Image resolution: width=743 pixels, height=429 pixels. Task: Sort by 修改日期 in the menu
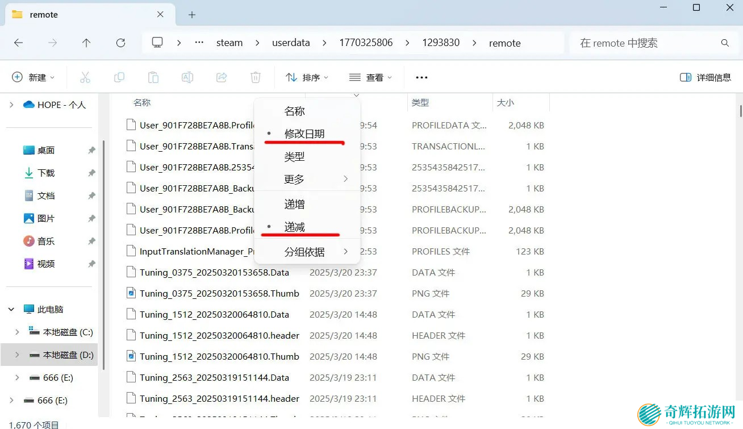[304, 134]
